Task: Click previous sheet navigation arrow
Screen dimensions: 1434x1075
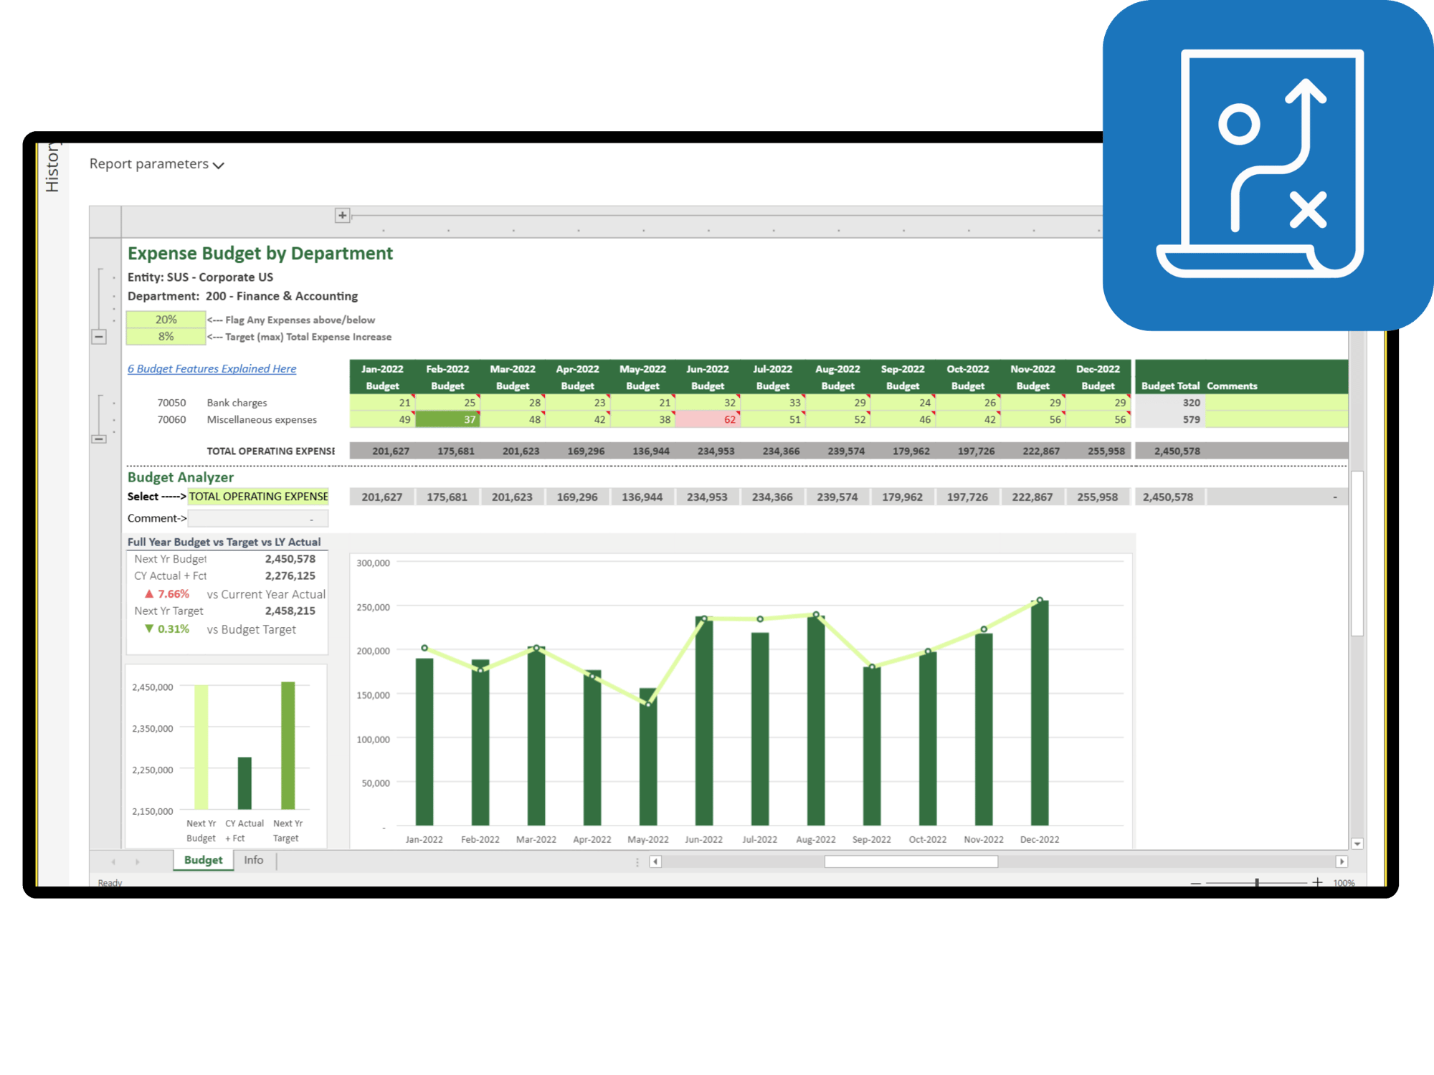Action: [113, 861]
